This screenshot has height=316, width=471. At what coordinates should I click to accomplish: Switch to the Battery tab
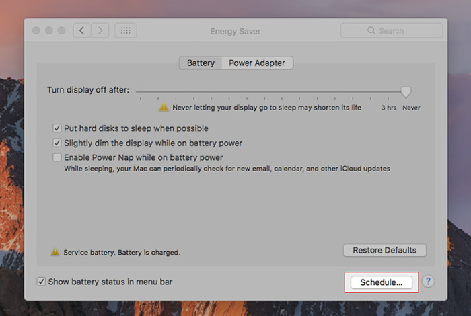coord(201,63)
